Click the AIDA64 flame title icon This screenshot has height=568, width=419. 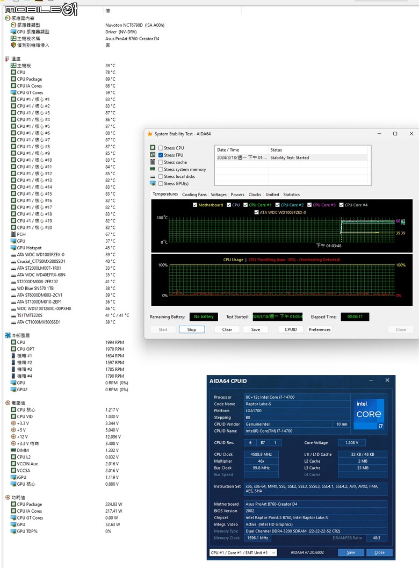pyautogui.click(x=150, y=134)
